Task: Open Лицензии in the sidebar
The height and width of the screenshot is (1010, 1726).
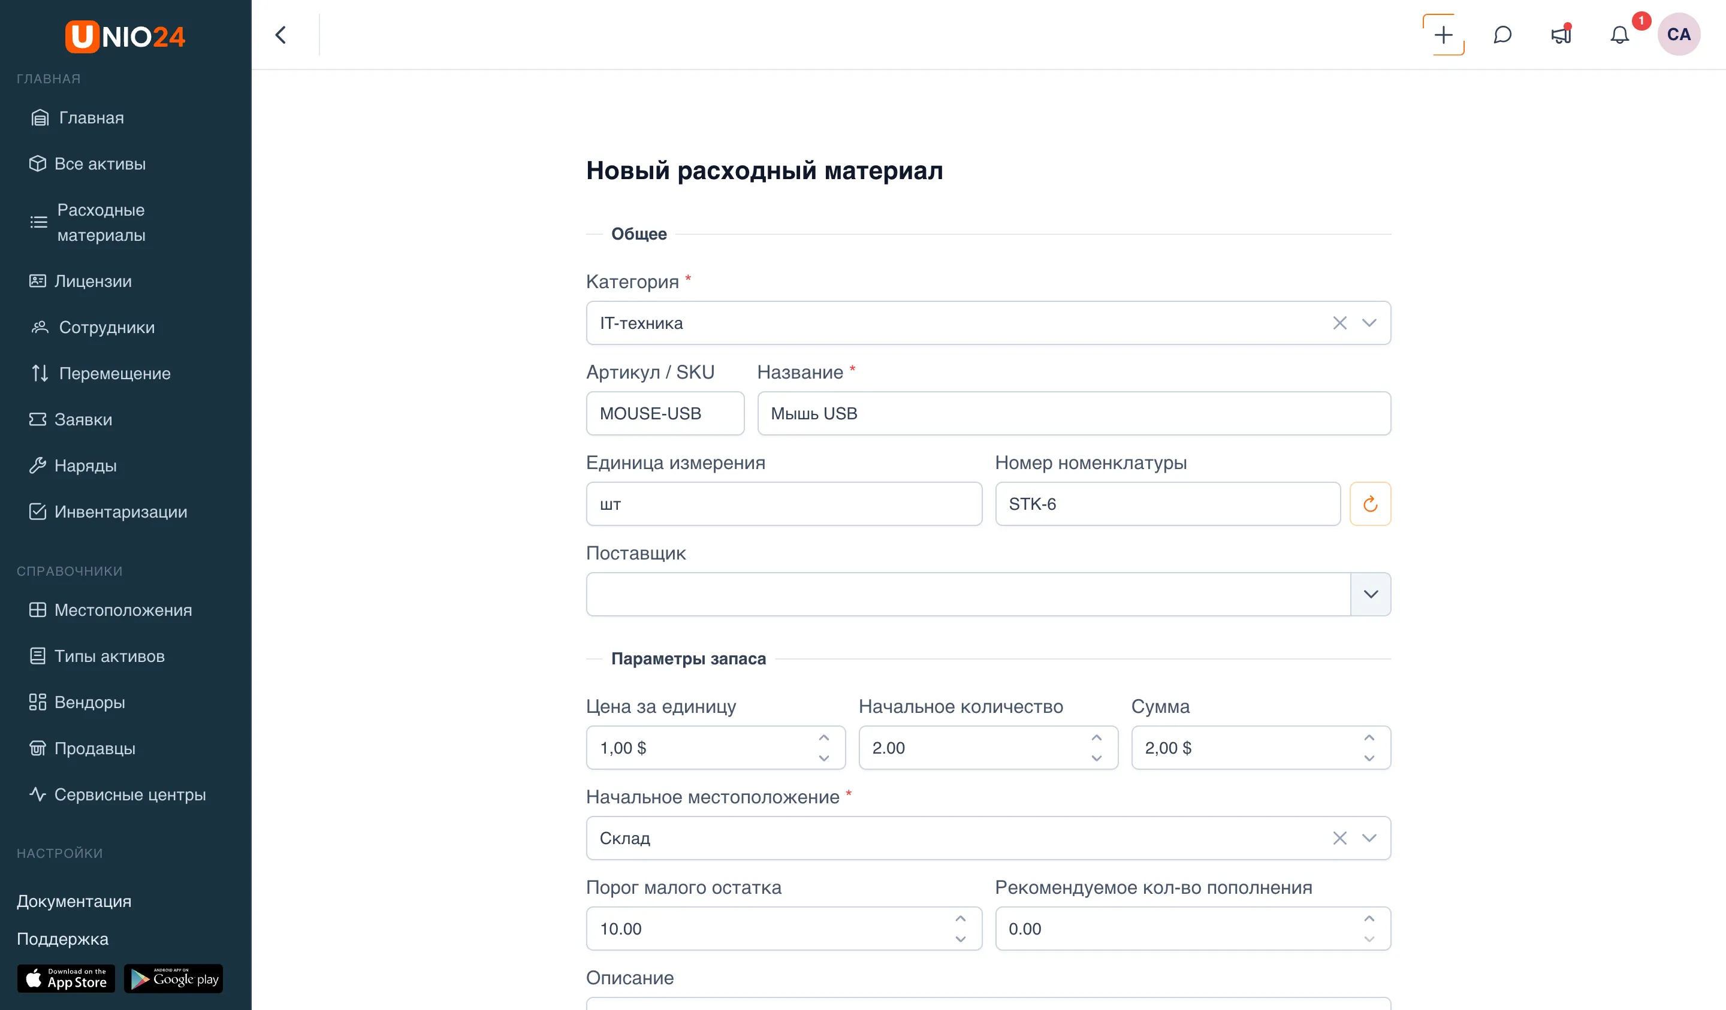Action: (80, 282)
